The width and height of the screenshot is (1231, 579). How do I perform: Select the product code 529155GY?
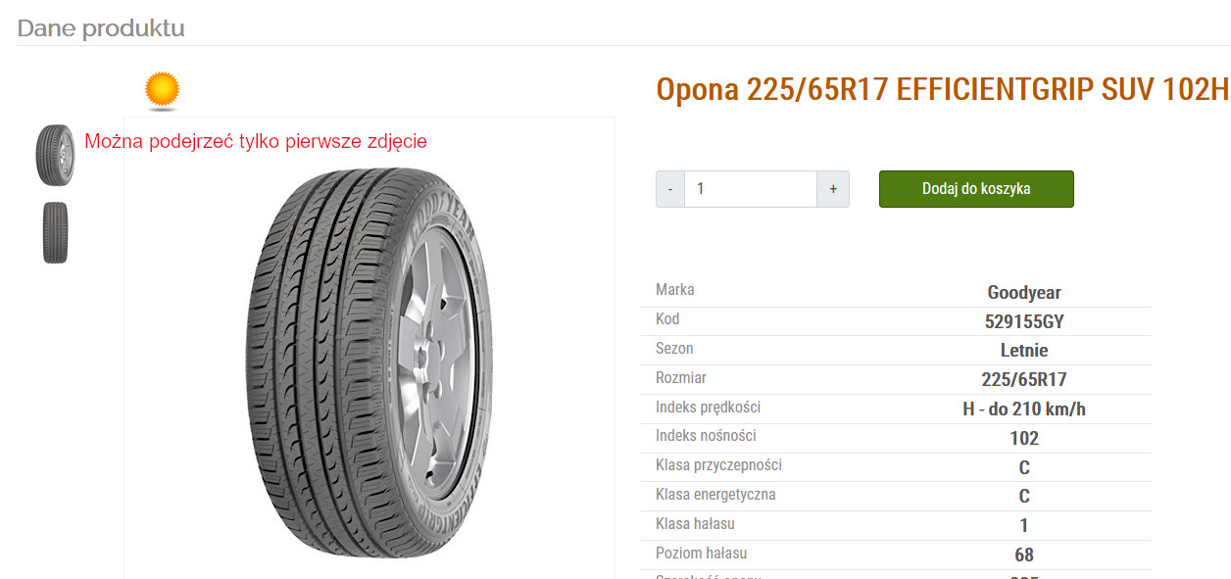tap(1024, 321)
